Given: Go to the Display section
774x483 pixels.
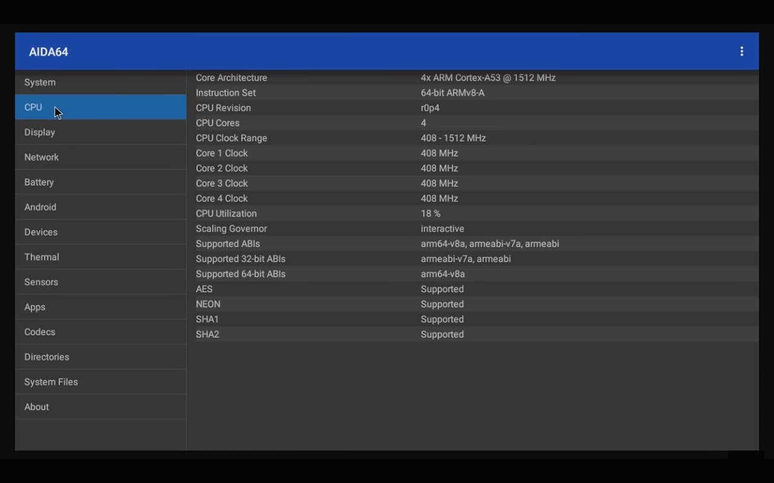Looking at the screenshot, I should (100, 132).
